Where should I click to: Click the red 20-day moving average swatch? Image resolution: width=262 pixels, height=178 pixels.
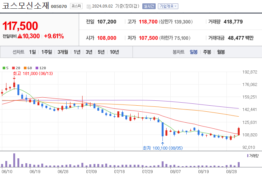click(x=13, y=68)
